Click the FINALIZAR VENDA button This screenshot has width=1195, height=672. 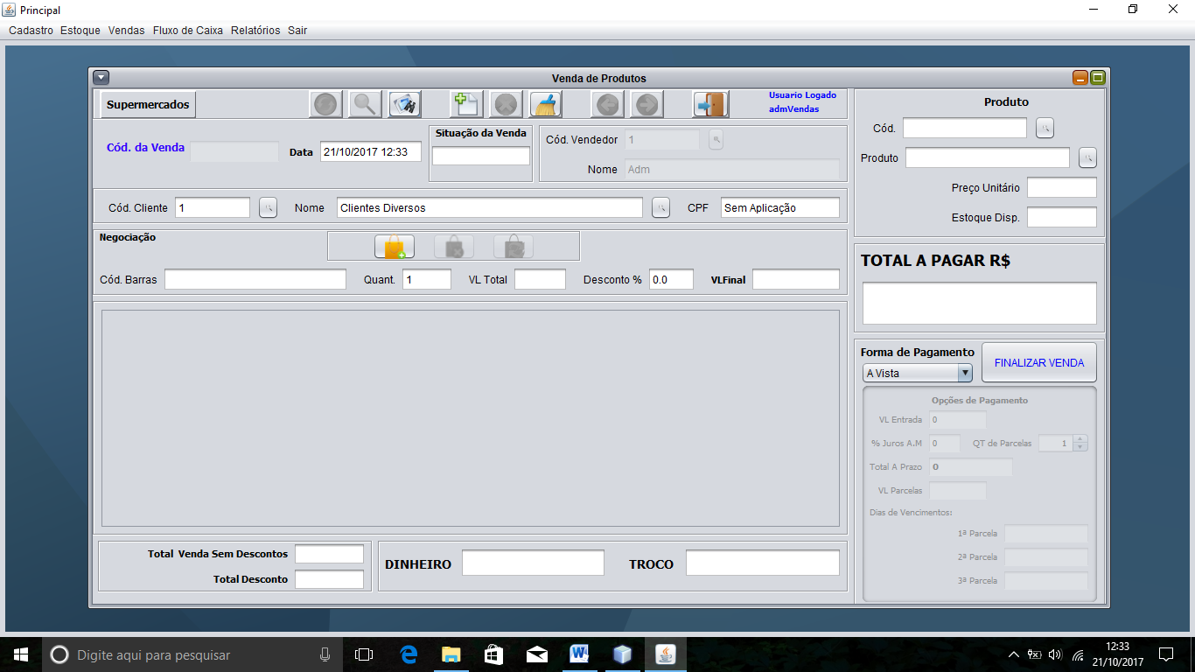coord(1038,361)
